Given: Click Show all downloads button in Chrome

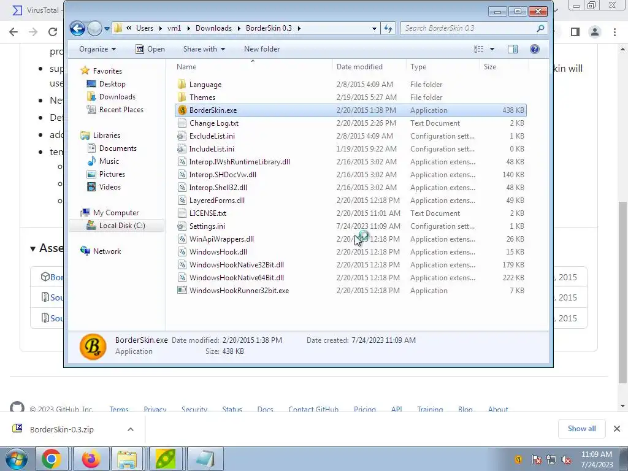Looking at the screenshot, I should pyautogui.click(x=581, y=429).
